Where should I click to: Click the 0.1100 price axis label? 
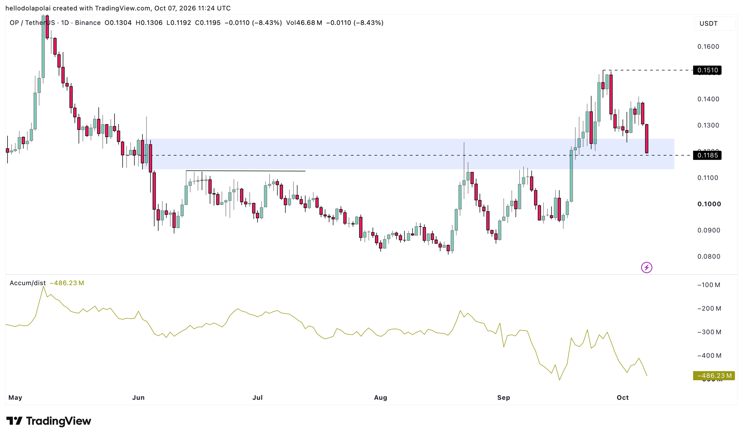(708, 178)
